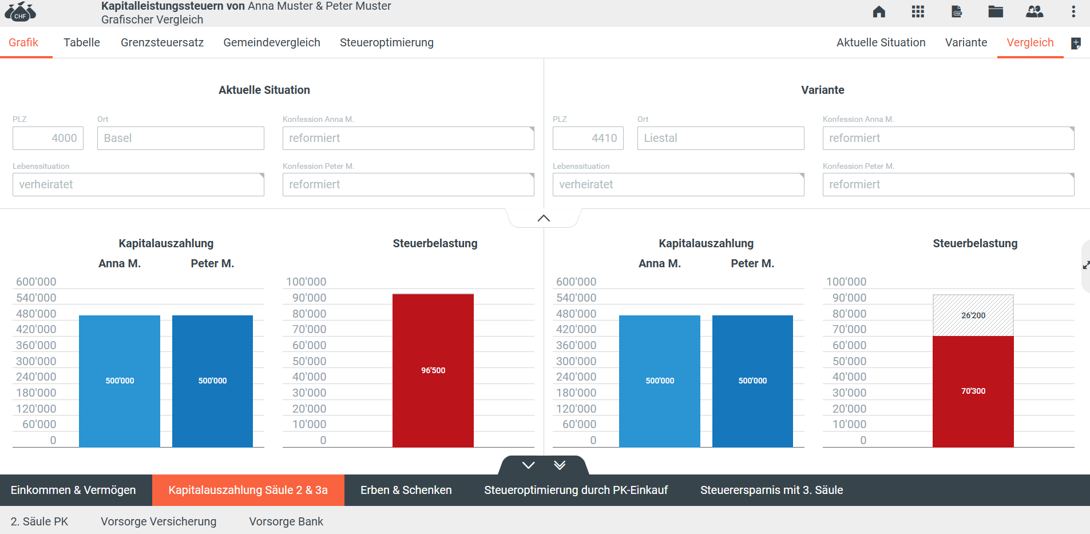Export report via PDF icon
Viewport: 1090px width, 534px height.
pos(957,11)
